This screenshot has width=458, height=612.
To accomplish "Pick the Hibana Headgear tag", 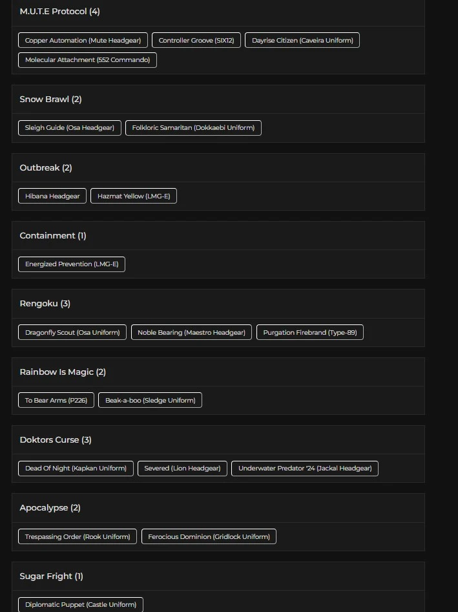I will (52, 196).
